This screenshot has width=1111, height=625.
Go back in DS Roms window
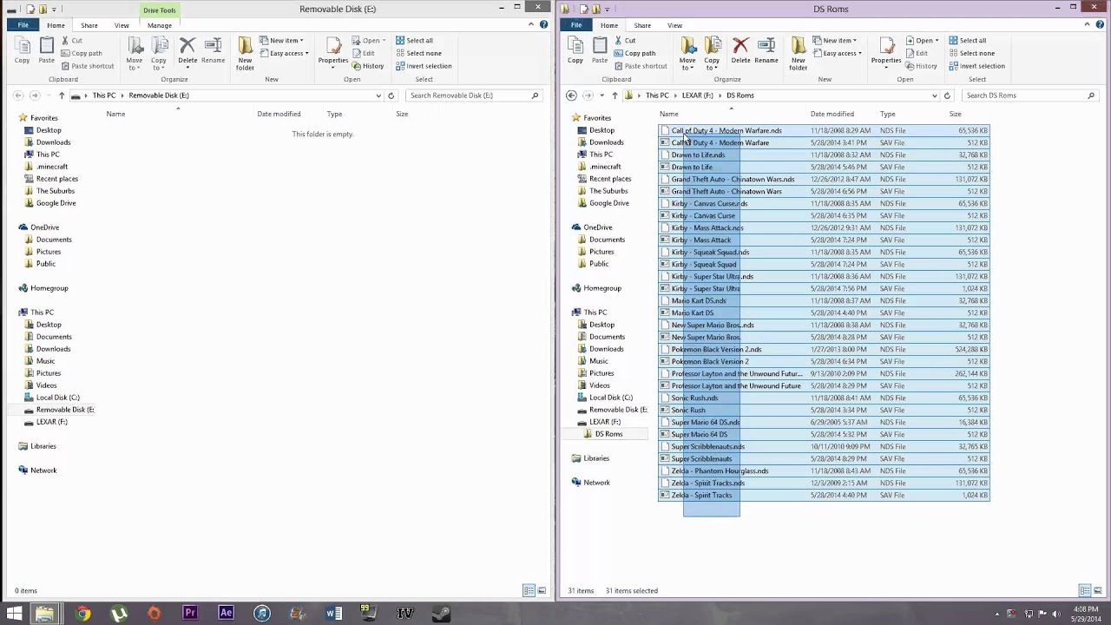click(571, 95)
